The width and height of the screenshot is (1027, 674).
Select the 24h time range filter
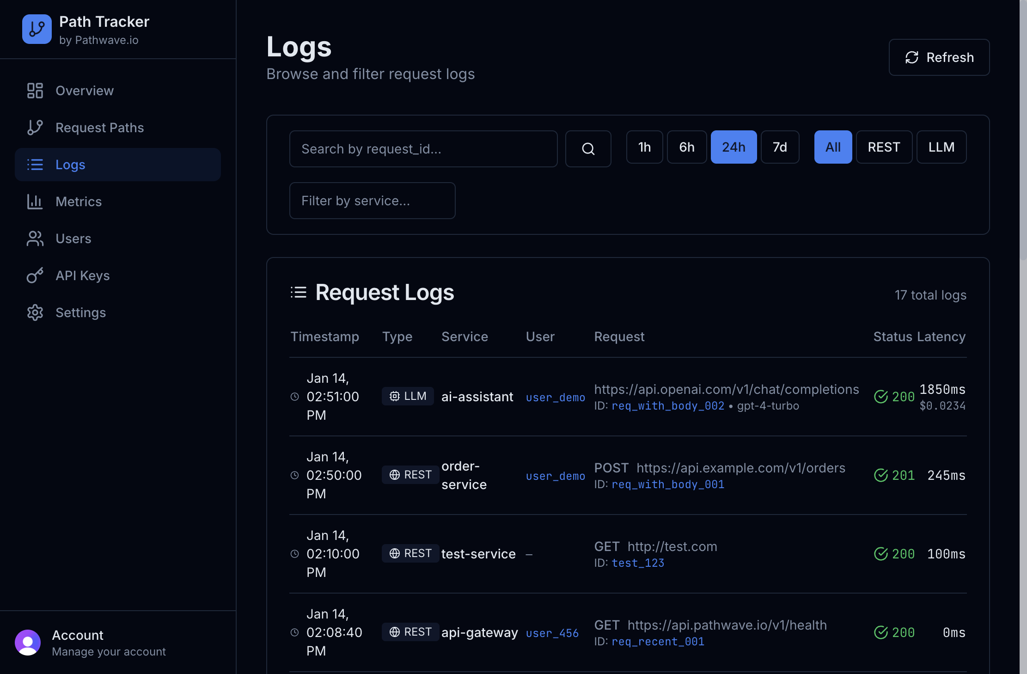(x=734, y=147)
